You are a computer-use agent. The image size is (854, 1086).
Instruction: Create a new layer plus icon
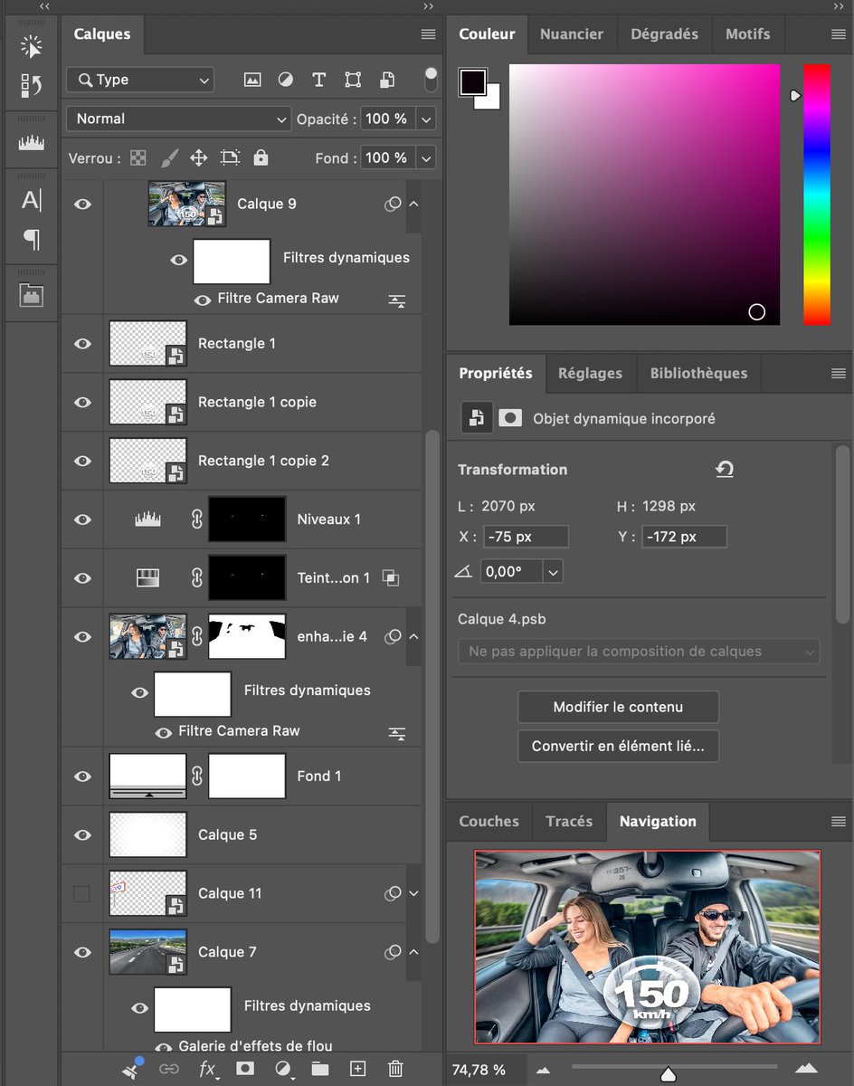tap(357, 1069)
